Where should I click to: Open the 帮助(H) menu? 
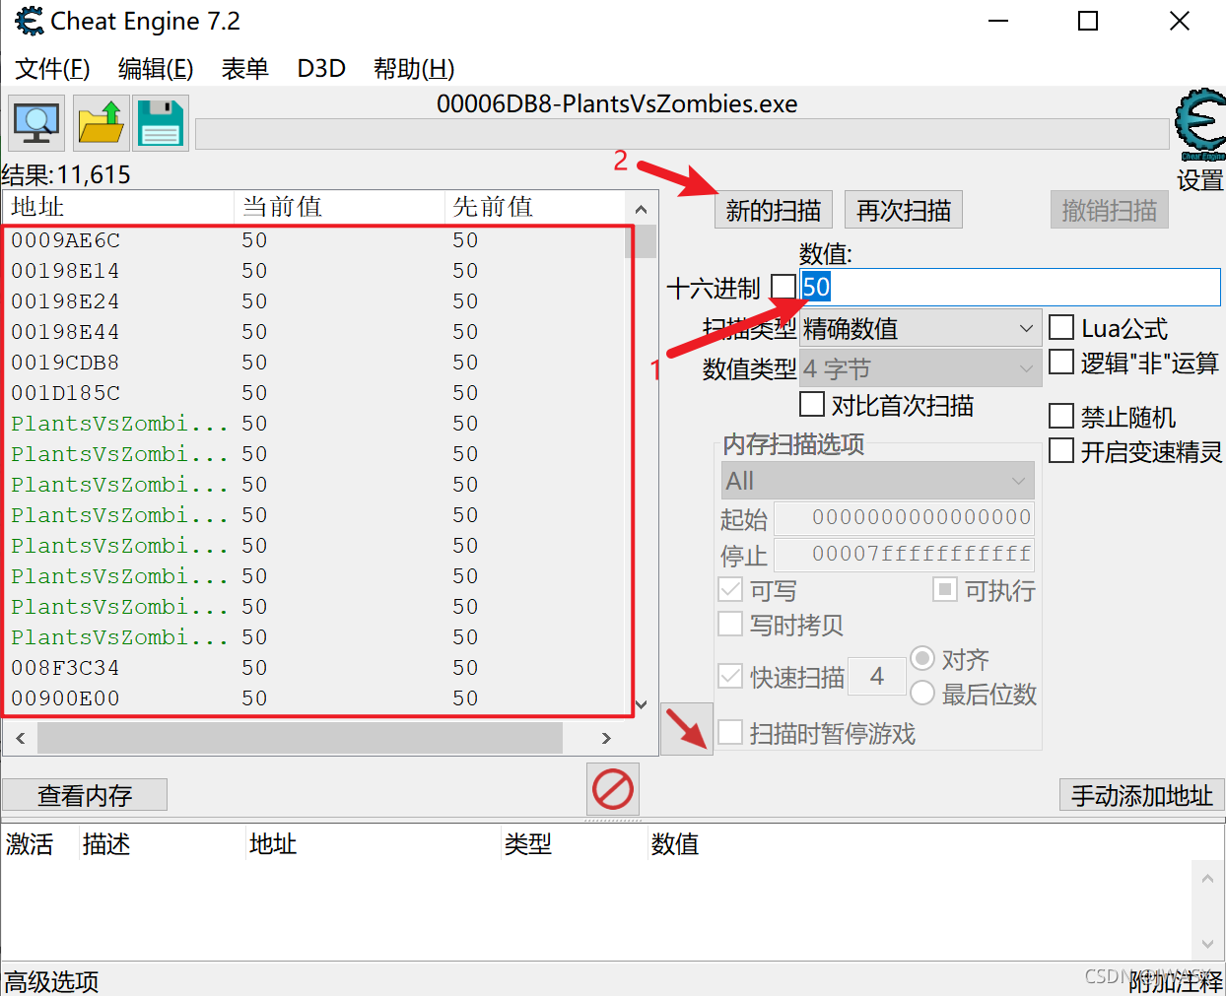pos(414,69)
